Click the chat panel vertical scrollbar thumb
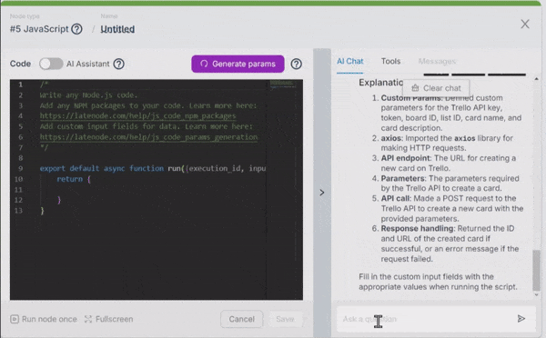 click(537, 271)
